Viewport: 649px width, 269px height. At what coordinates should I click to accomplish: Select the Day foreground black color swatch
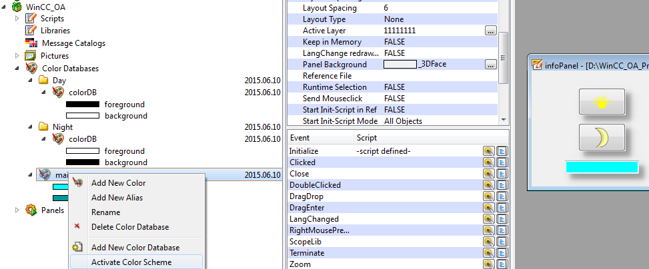(82, 105)
